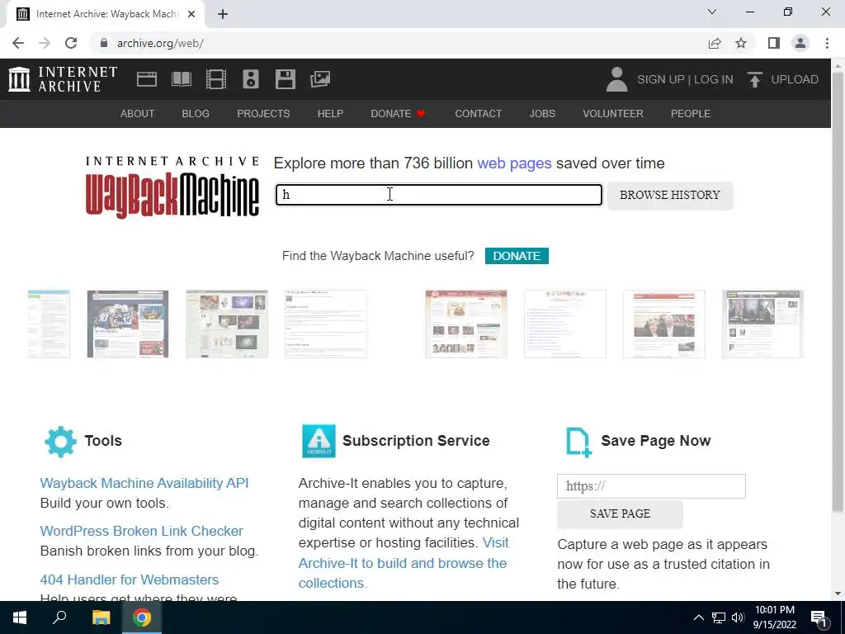Click the forward navigation arrow

pos(45,43)
